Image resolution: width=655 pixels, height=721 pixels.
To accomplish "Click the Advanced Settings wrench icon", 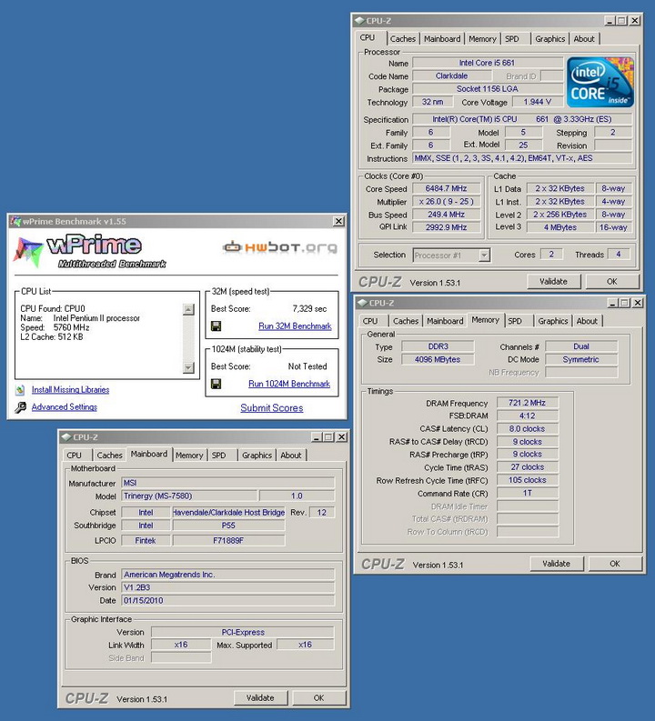I will click(x=20, y=407).
